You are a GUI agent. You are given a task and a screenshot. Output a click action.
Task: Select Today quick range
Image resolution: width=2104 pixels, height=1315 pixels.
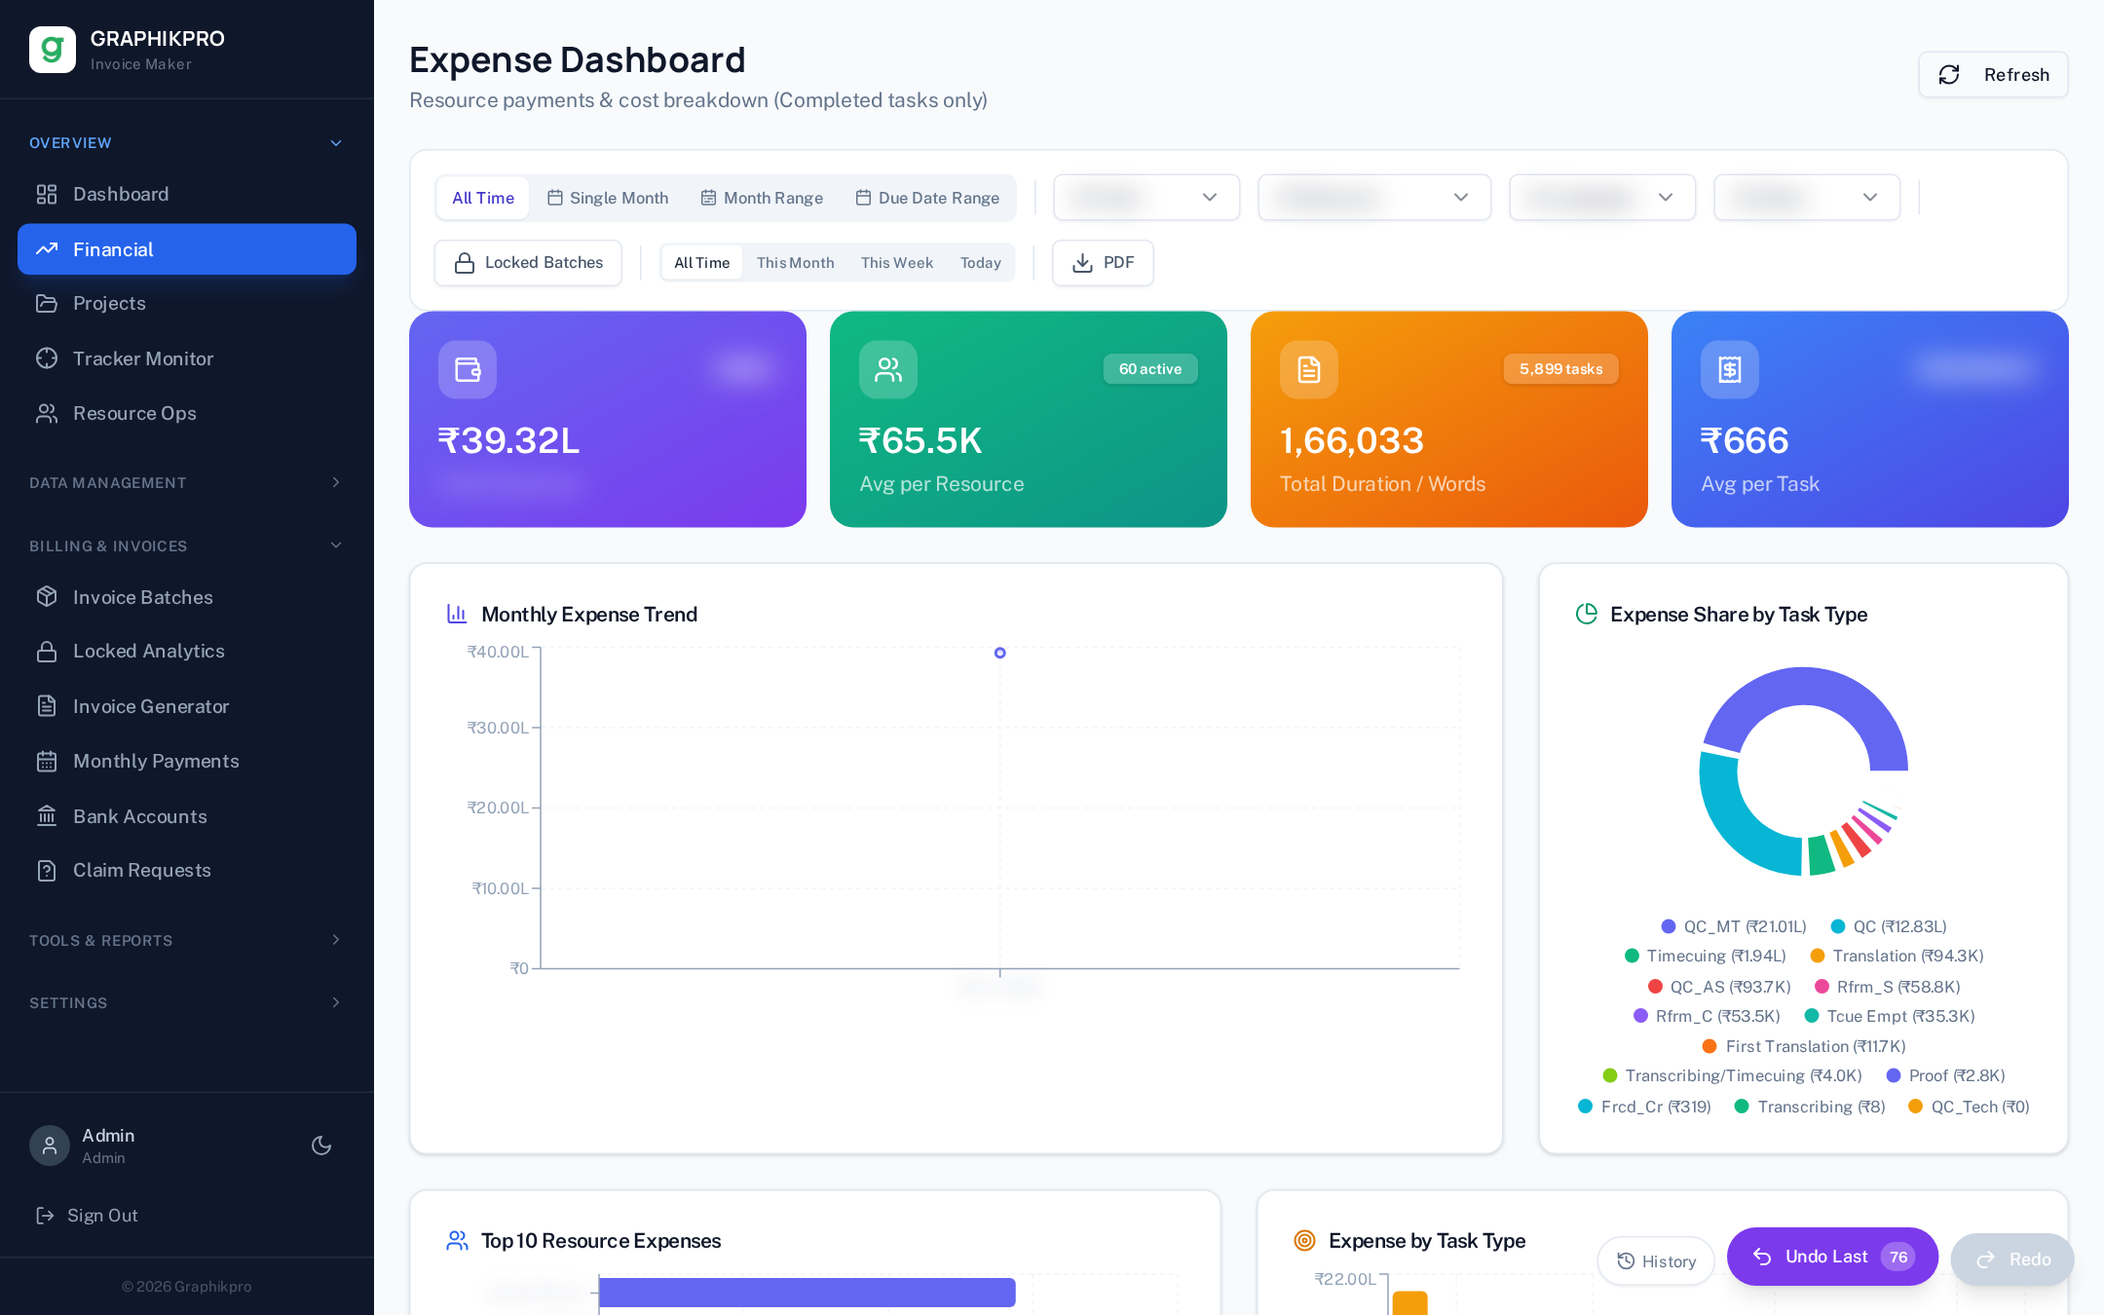tap(980, 263)
